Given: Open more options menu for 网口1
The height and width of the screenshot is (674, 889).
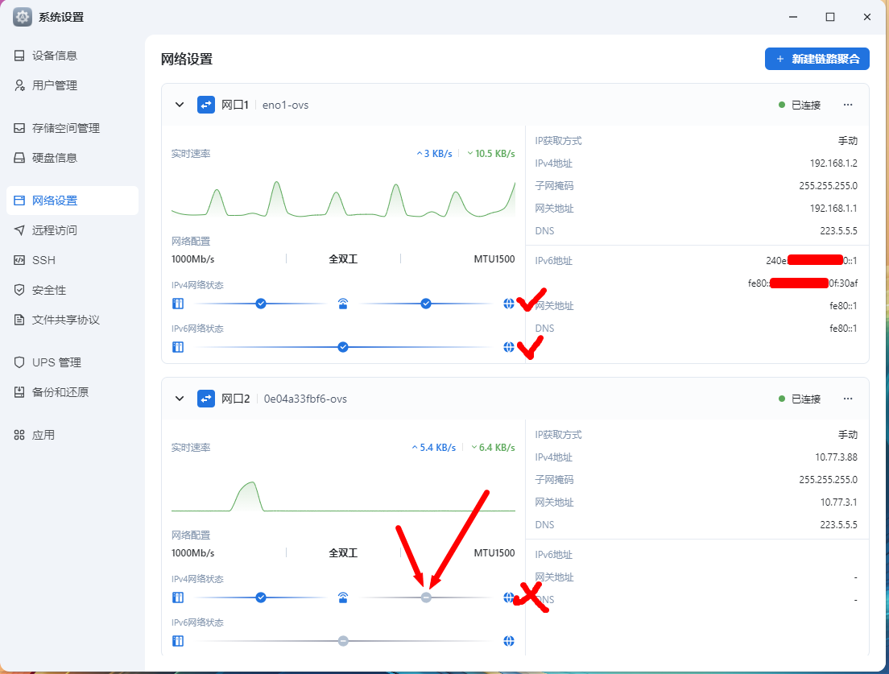Looking at the screenshot, I should (x=848, y=105).
